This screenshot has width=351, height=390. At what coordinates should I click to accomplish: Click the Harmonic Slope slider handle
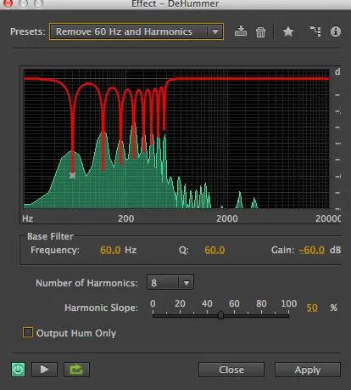220,314
